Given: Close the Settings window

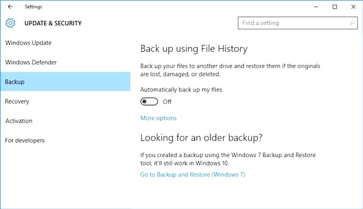Looking at the screenshot, I should (353, 6).
